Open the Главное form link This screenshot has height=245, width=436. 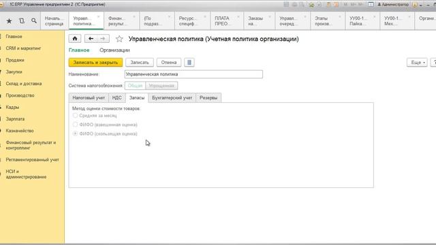click(79, 50)
